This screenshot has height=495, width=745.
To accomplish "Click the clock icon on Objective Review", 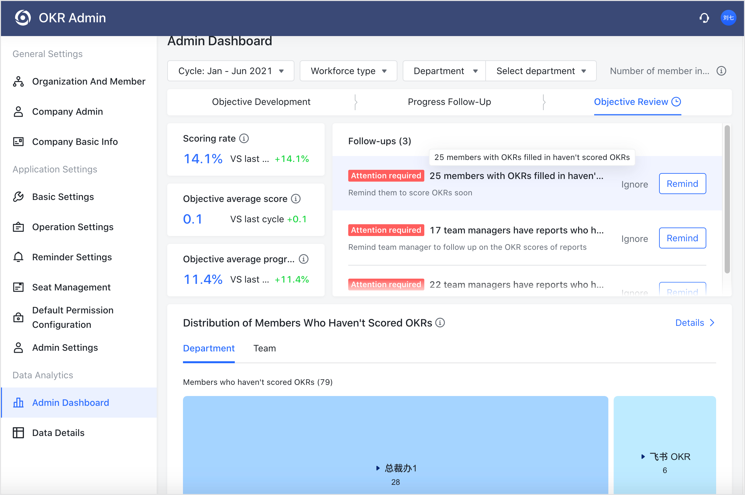I will pos(676,102).
